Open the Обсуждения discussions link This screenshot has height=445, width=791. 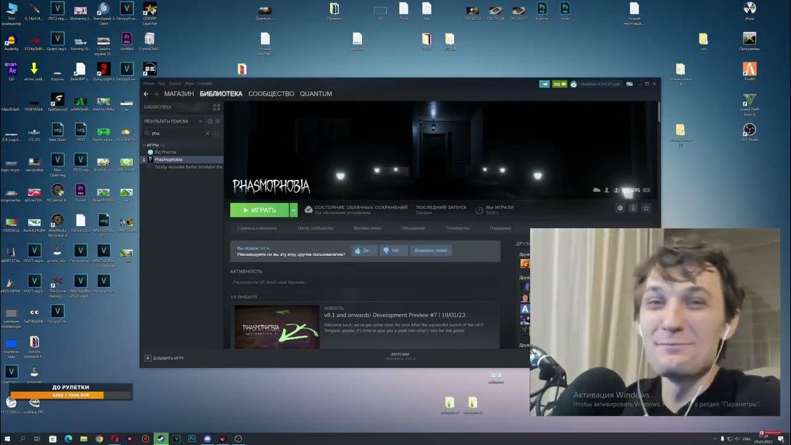[413, 228]
